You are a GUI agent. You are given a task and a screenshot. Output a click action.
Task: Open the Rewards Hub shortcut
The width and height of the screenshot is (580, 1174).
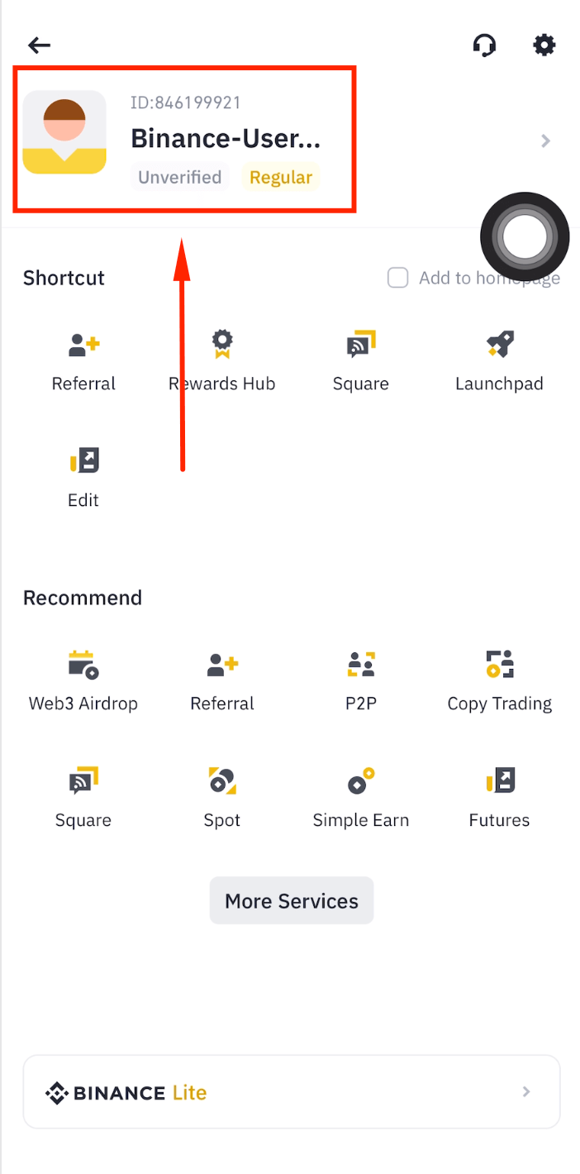[222, 344]
